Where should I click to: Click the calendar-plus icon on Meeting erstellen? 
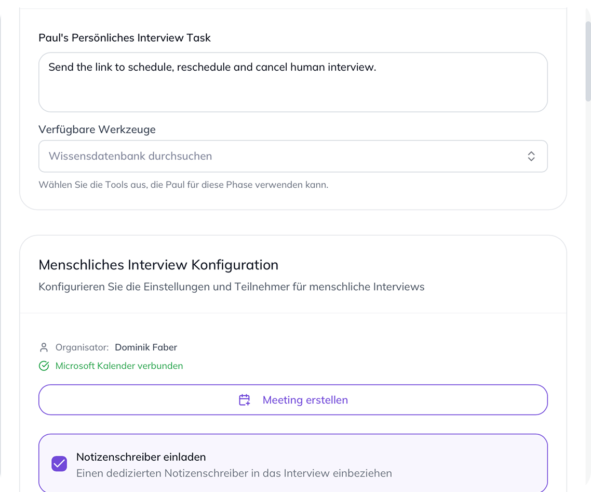click(244, 400)
